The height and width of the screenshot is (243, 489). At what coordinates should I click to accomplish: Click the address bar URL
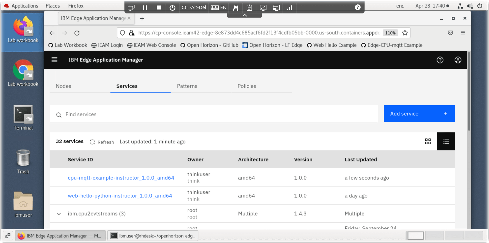click(x=259, y=33)
